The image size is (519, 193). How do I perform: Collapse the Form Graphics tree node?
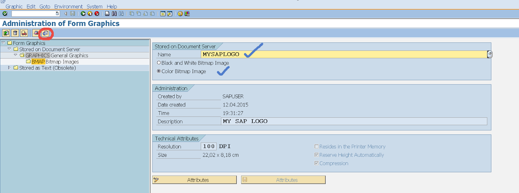click(3, 43)
